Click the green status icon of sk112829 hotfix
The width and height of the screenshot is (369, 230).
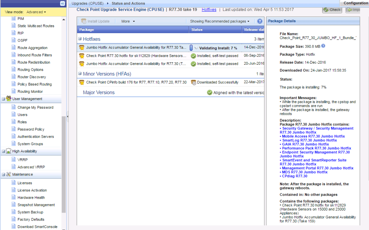pyautogui.click(x=193, y=56)
